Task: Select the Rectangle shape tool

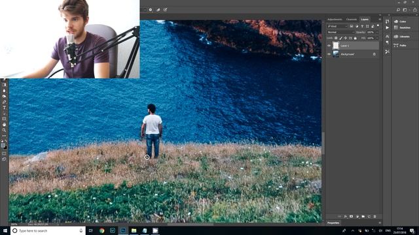Action: (4, 119)
